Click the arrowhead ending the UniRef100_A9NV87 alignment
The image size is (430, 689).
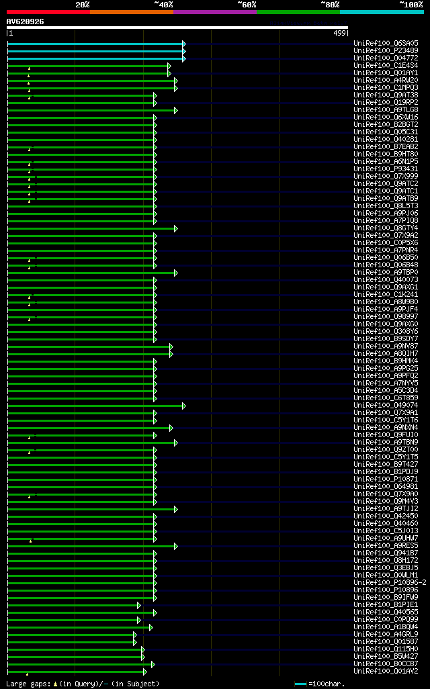171,347
